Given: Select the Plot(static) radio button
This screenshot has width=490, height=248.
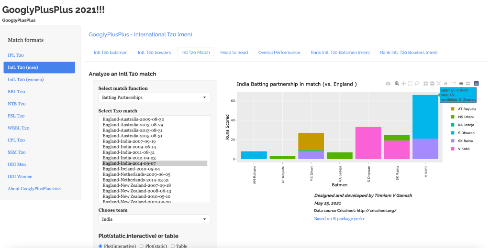Looking at the screenshot, I should [142, 246].
